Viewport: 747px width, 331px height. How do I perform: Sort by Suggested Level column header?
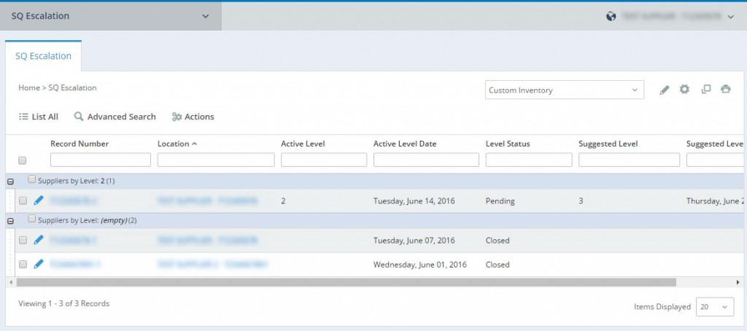[x=608, y=144]
